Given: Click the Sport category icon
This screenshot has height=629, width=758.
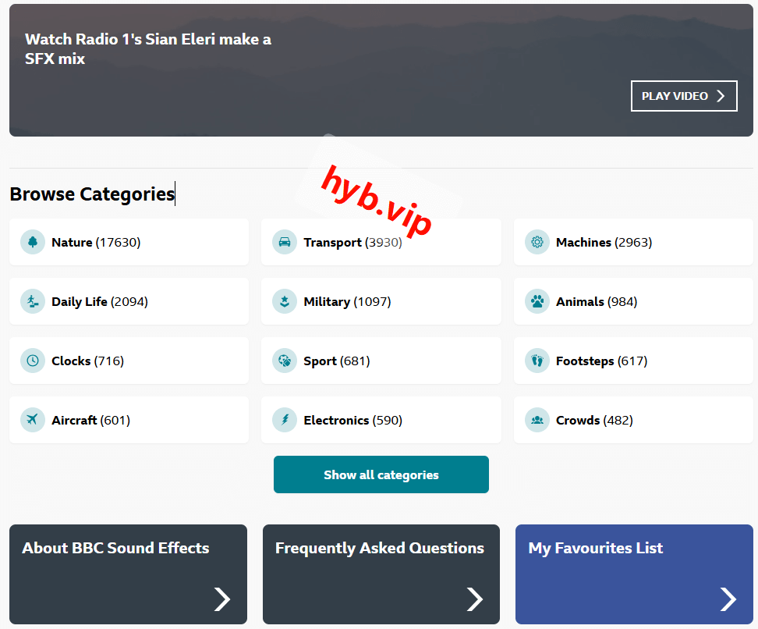Looking at the screenshot, I should point(285,361).
